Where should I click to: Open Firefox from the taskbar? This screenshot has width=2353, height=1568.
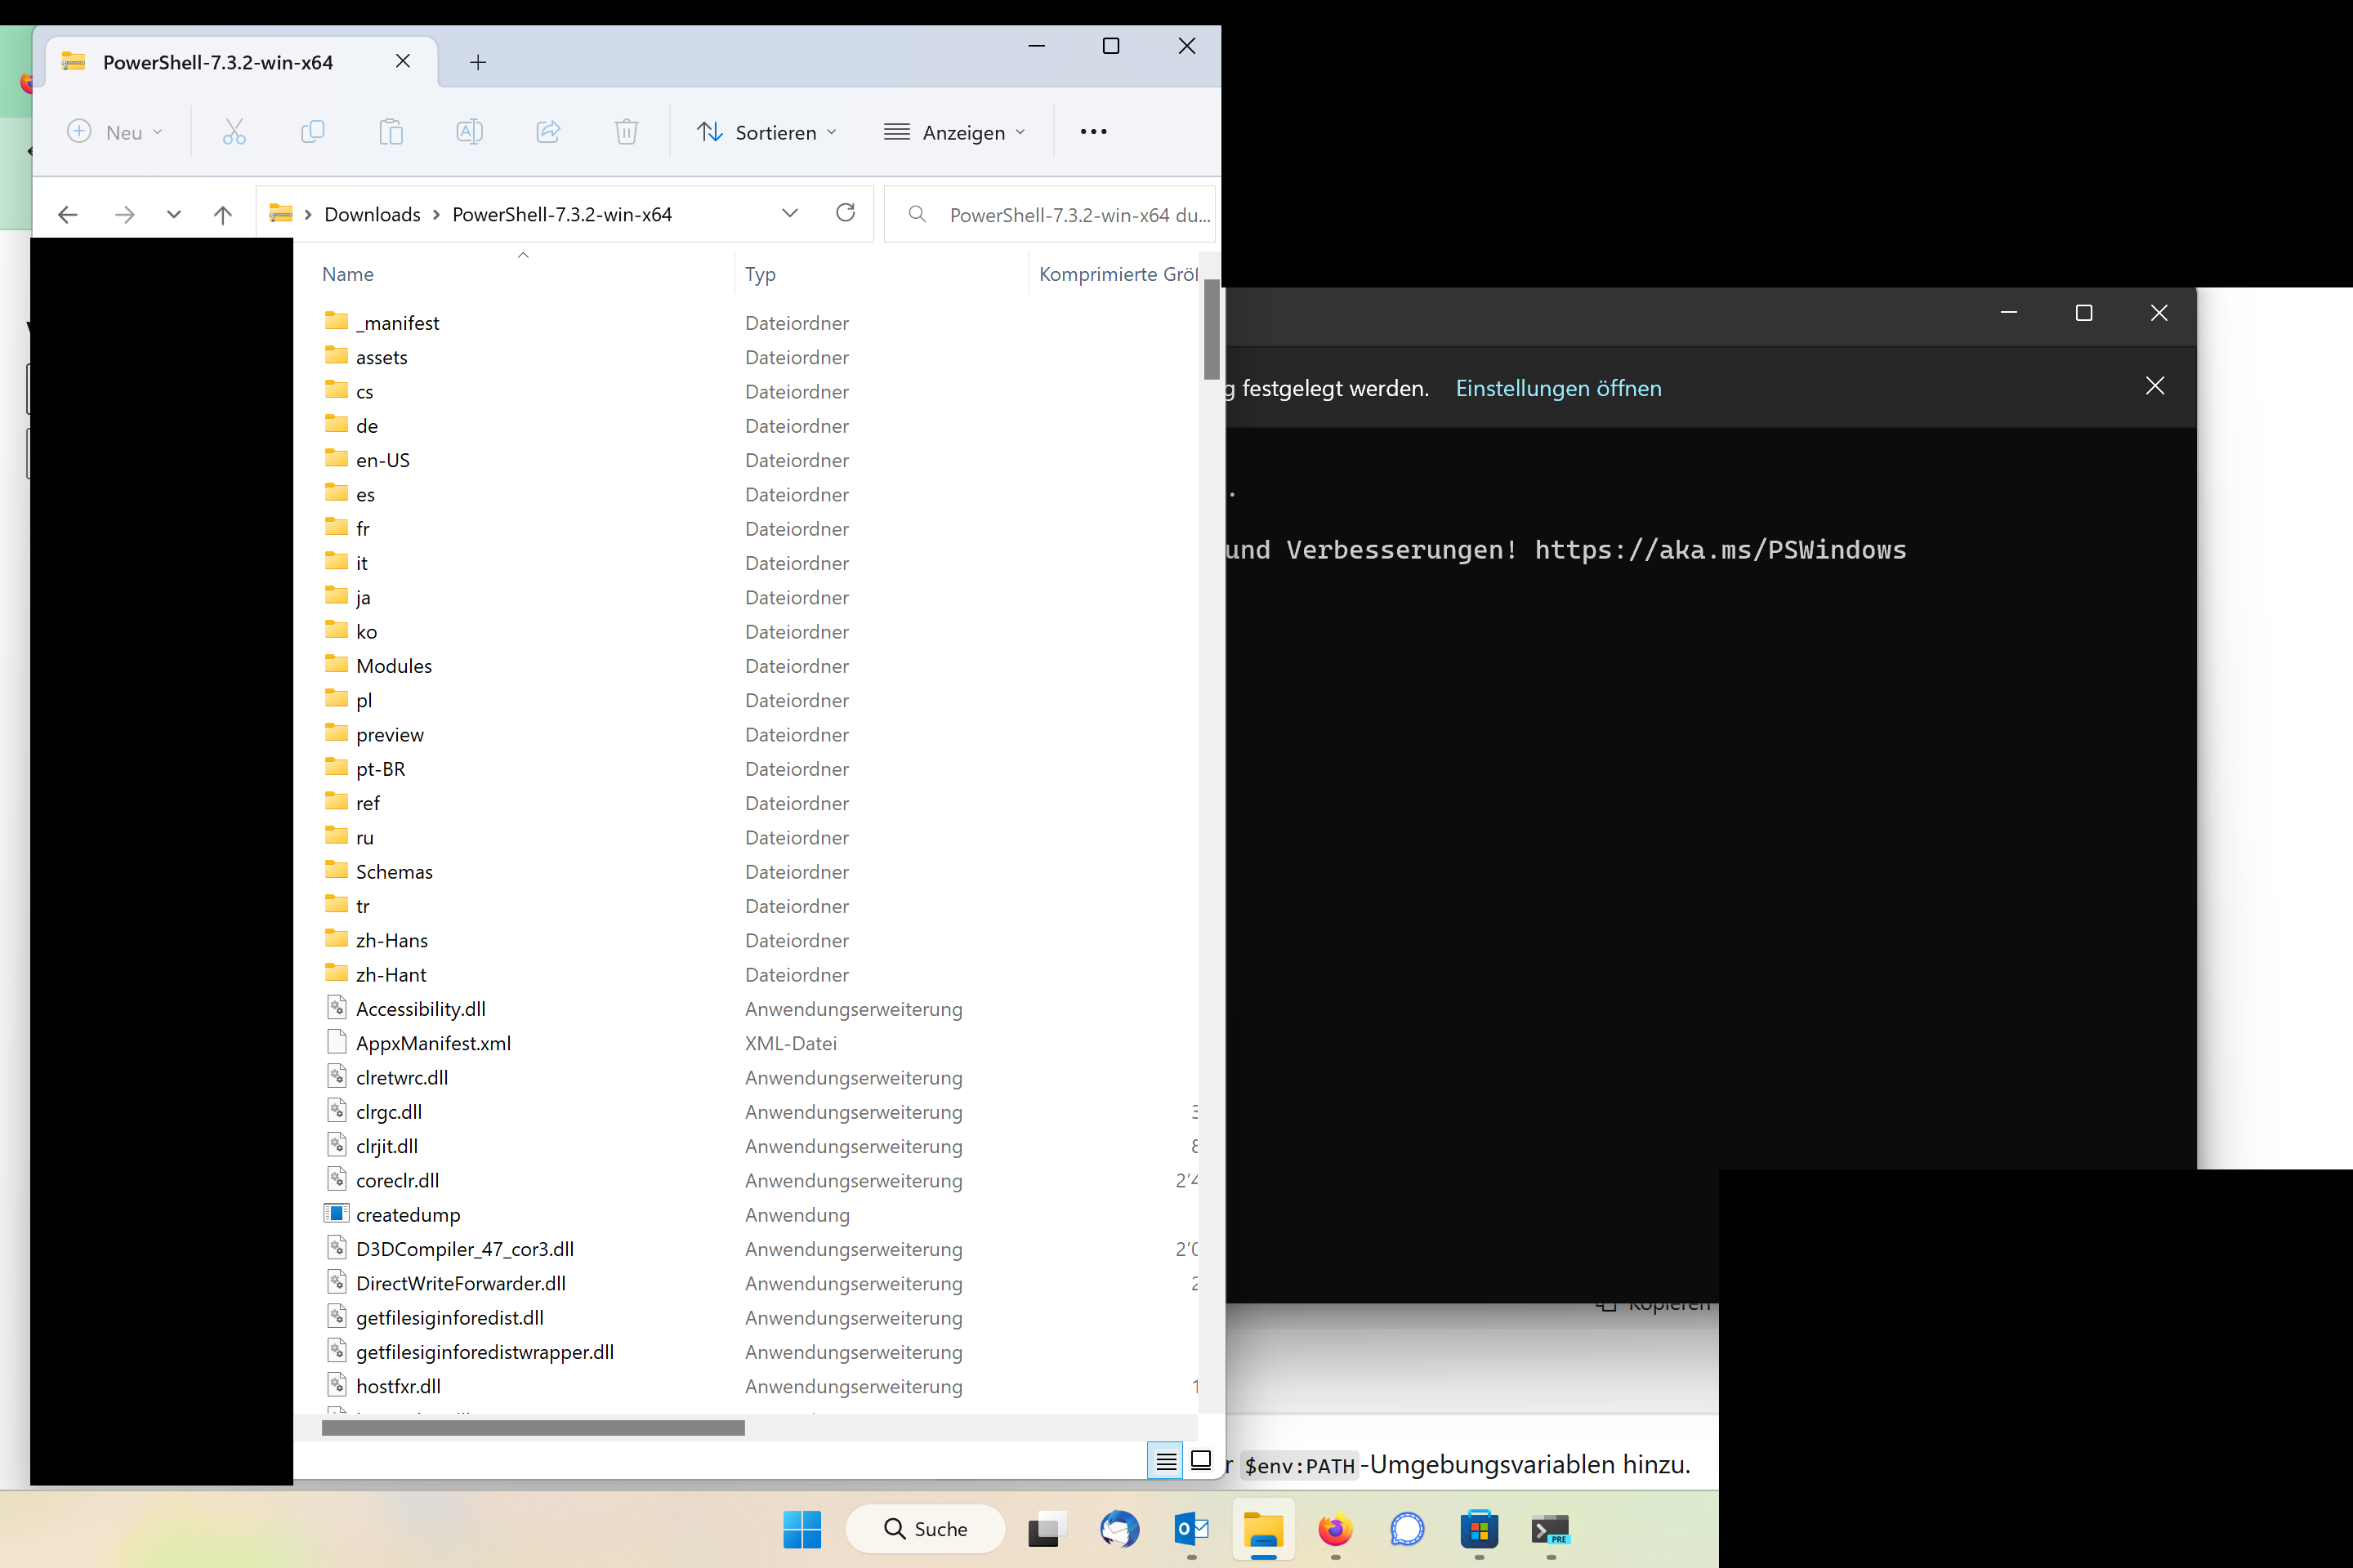(1336, 1529)
